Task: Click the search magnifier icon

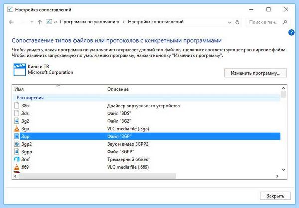Action: pyautogui.click(x=285, y=22)
